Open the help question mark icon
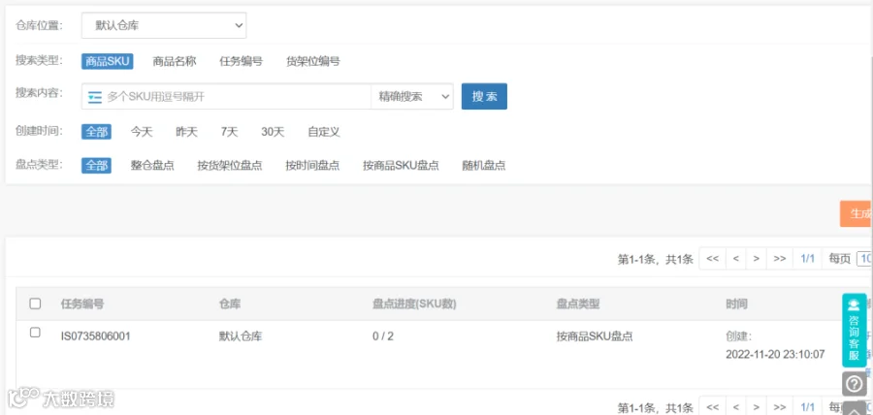Image resolution: width=873 pixels, height=415 pixels. pos(854,384)
